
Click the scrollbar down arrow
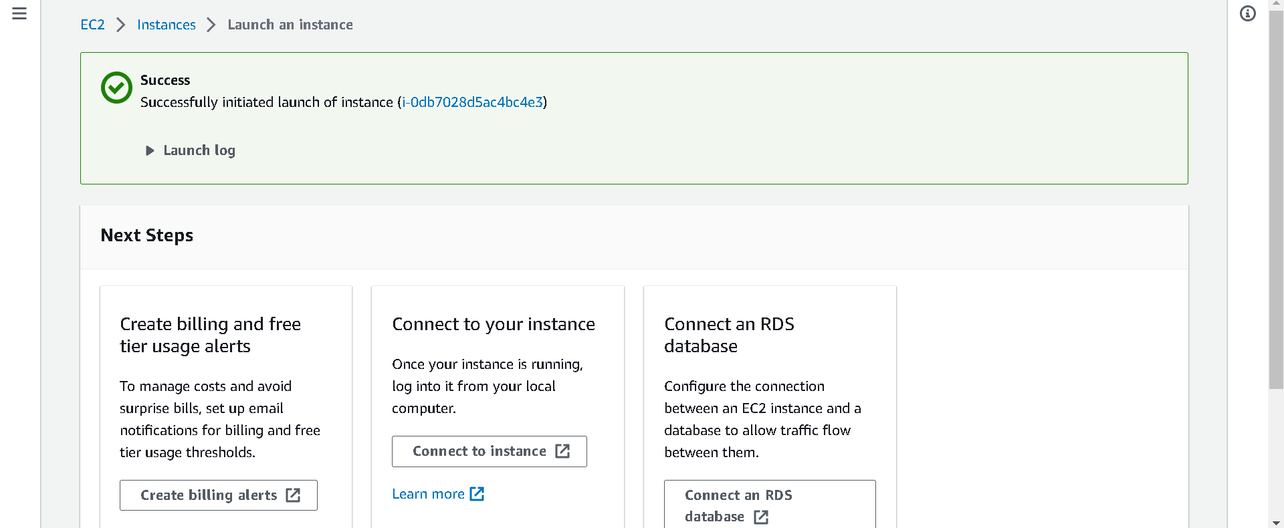pyautogui.click(x=1276, y=523)
